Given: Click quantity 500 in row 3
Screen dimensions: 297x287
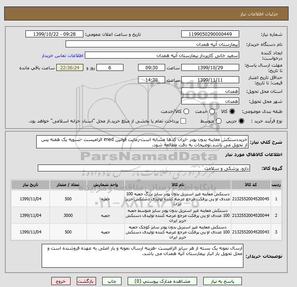Looking at the screenshot, I should [x=68, y=232].
